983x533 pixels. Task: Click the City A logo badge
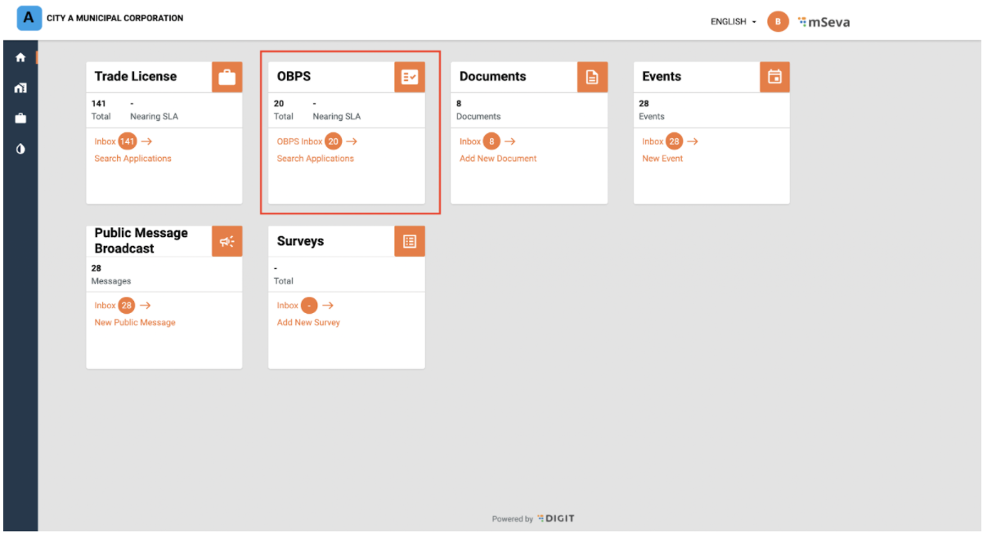[29, 18]
